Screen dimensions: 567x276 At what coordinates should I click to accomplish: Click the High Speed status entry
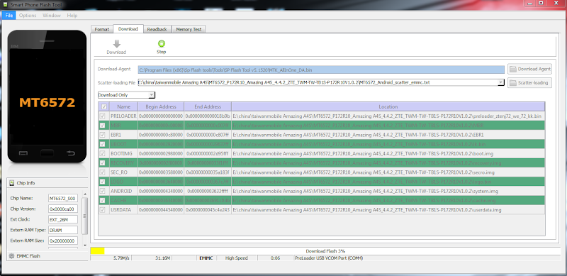(x=237, y=258)
